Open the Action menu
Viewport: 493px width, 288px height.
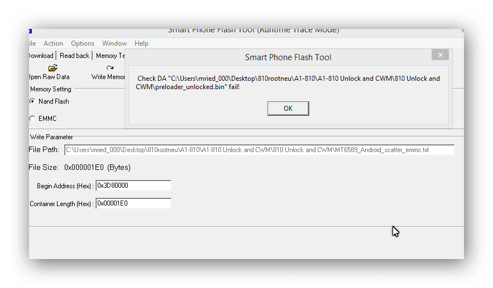(x=53, y=43)
